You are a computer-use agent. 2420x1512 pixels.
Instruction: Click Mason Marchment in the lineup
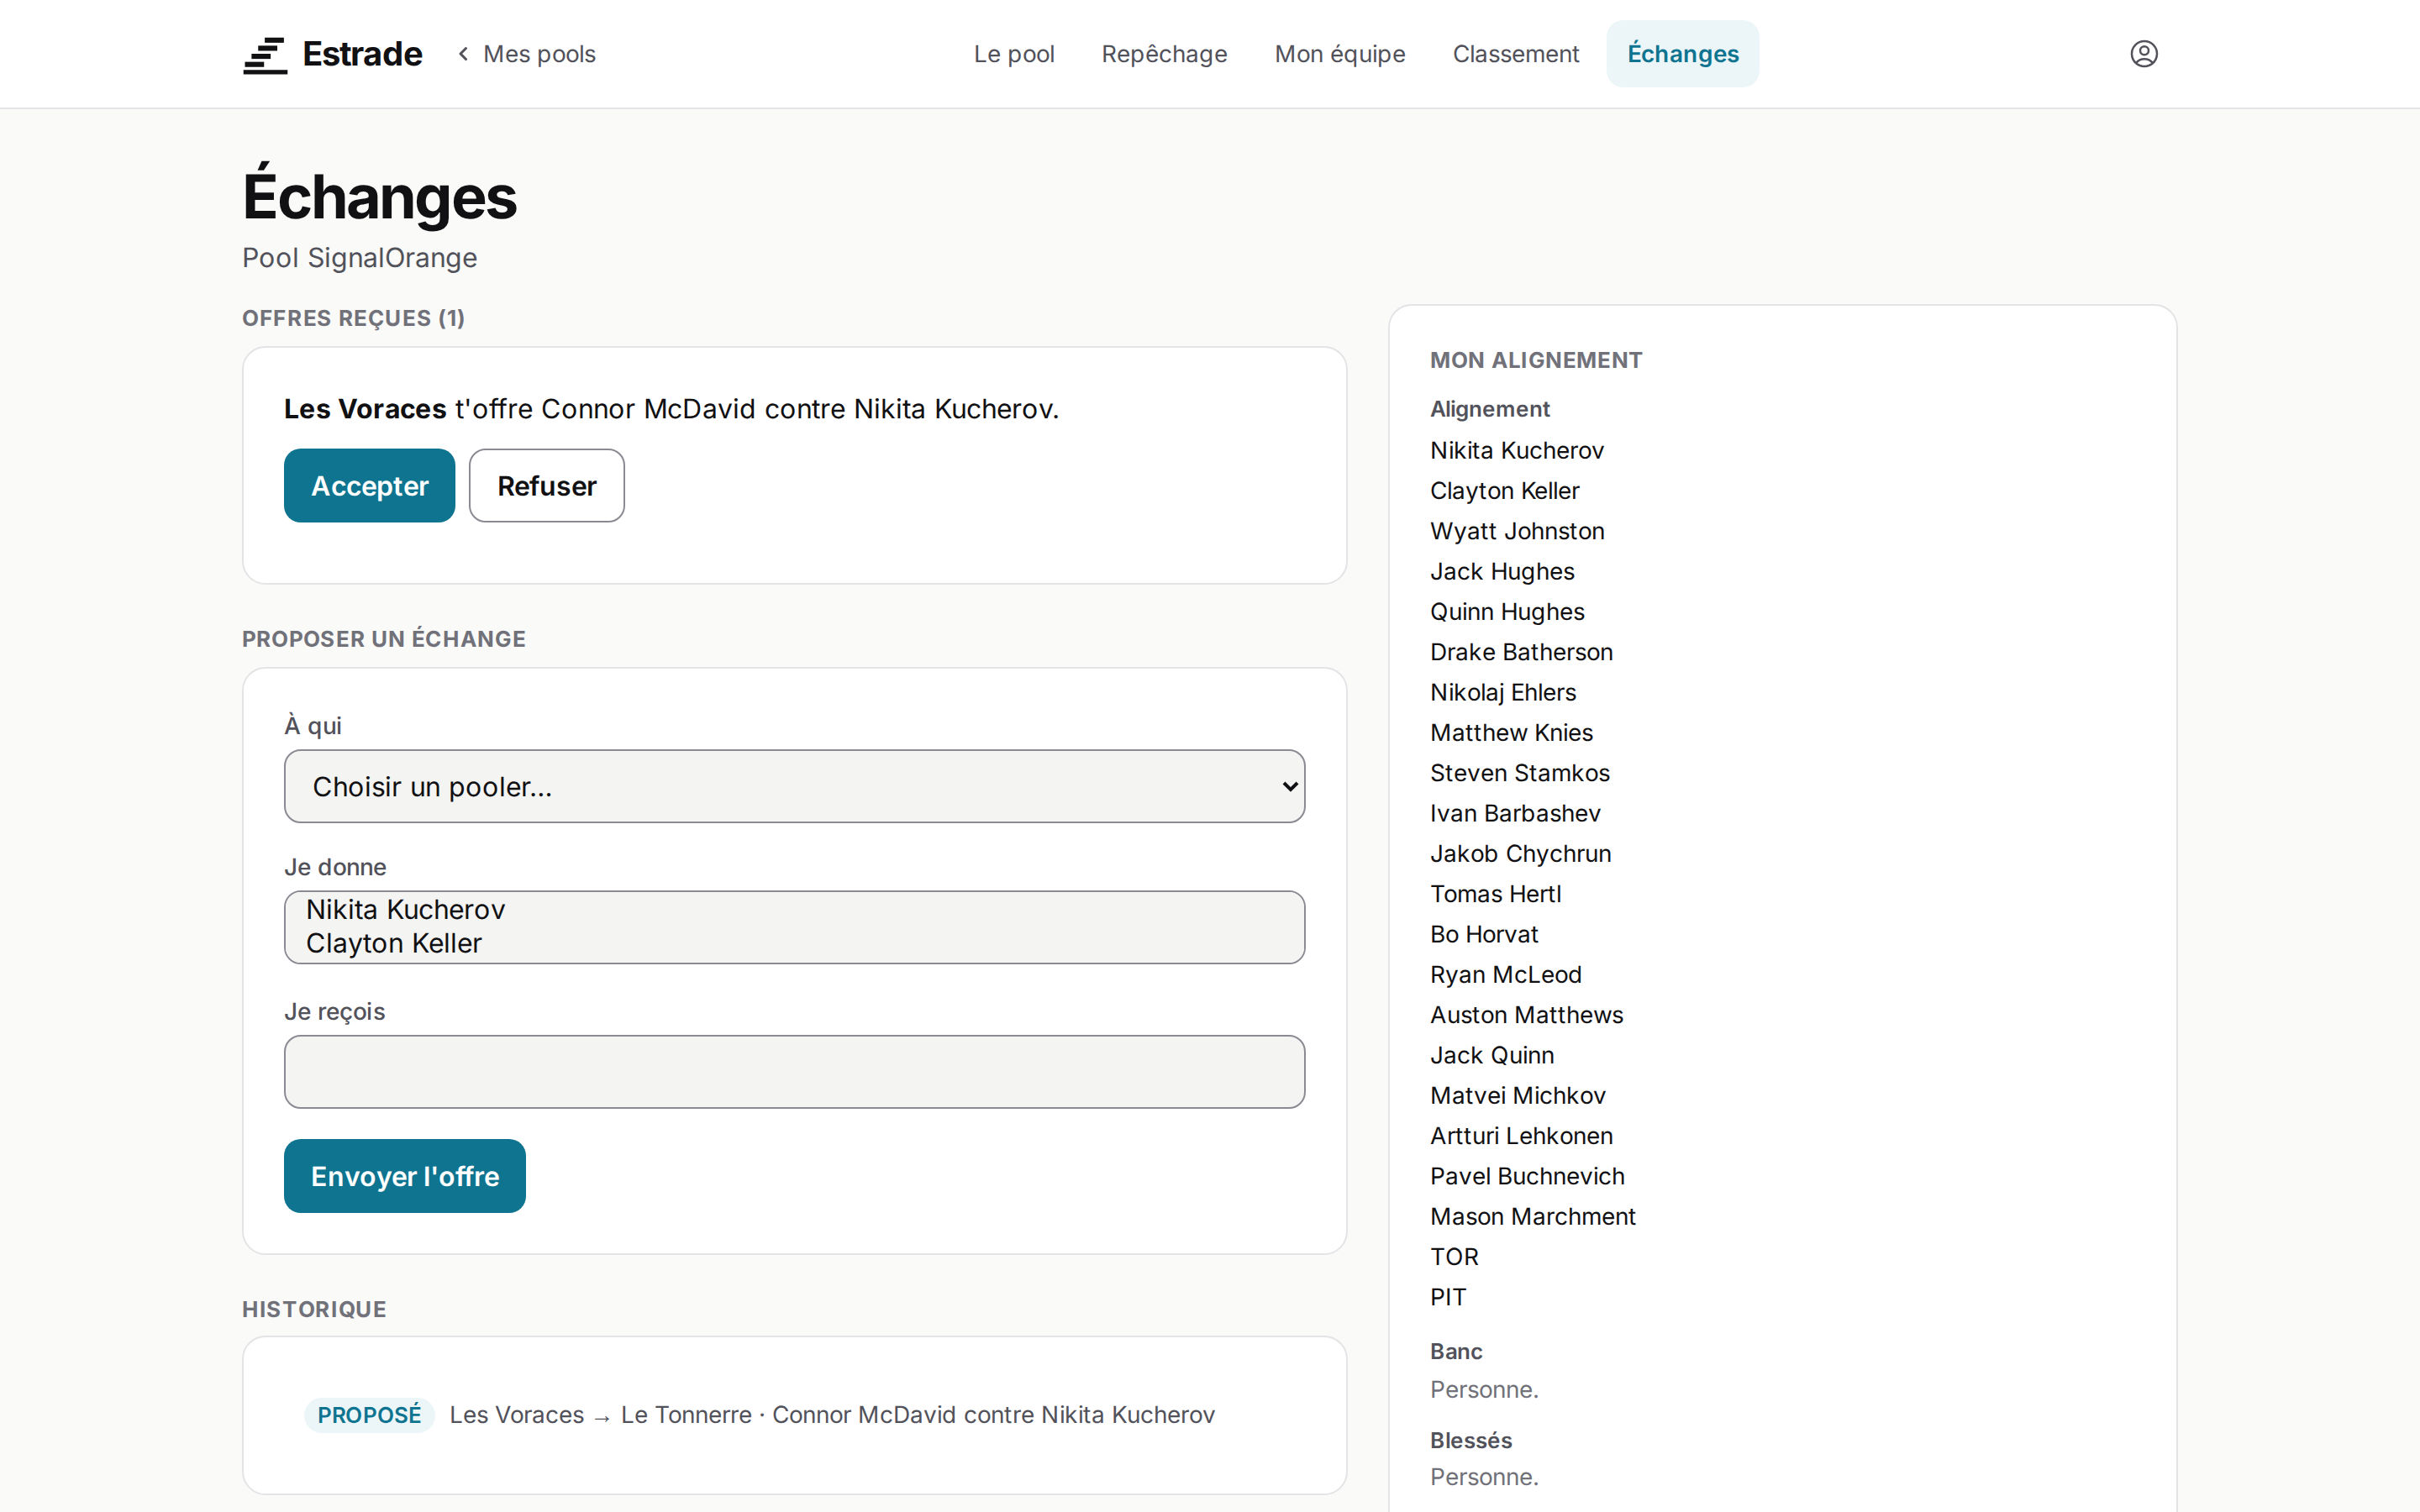1533,1217
